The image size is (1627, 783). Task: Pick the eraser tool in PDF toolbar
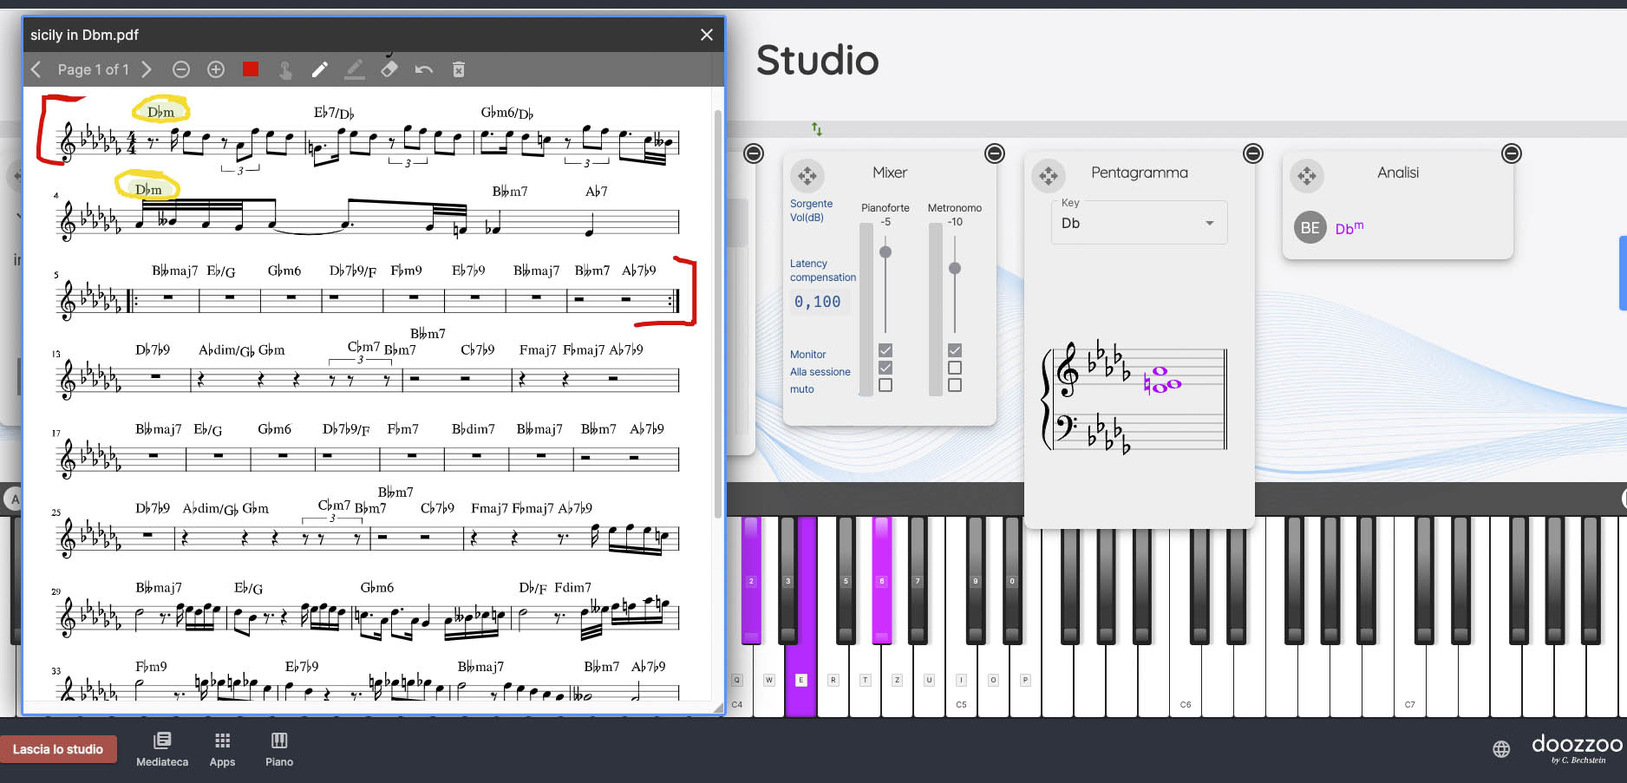pos(389,69)
